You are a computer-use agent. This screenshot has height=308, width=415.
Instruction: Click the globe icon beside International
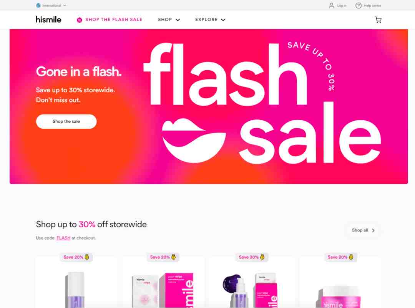click(x=38, y=5)
